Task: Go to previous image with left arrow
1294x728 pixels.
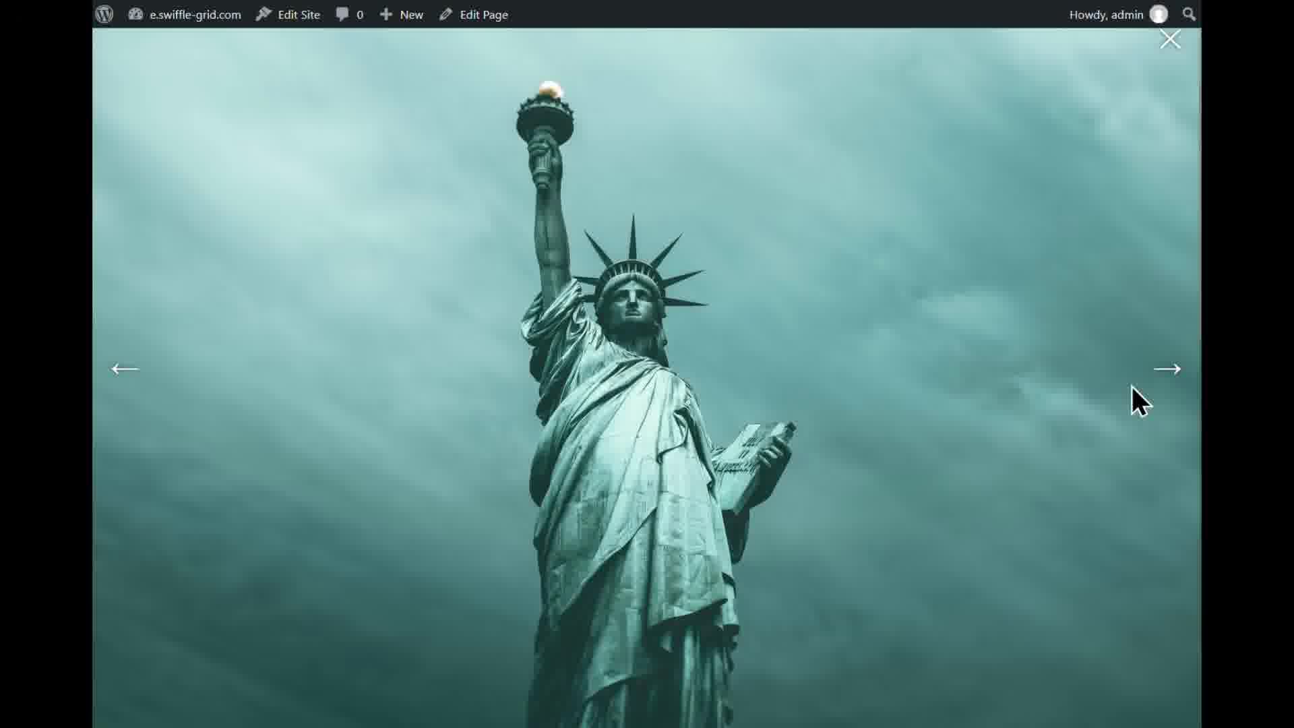Action: point(125,369)
